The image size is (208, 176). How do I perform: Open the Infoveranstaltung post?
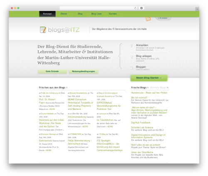pyautogui.click(x=77, y=117)
